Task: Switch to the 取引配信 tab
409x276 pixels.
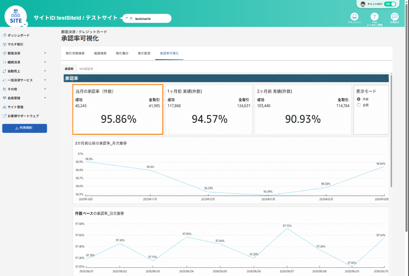Action: (x=144, y=53)
